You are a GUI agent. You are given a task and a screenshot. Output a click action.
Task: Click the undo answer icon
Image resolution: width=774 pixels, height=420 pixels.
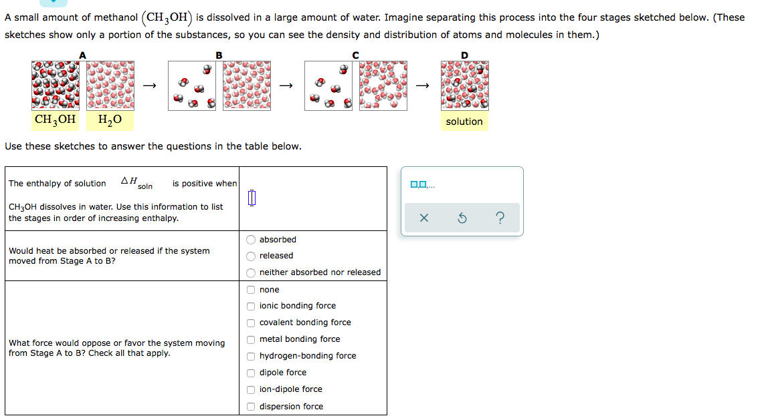[x=462, y=218]
